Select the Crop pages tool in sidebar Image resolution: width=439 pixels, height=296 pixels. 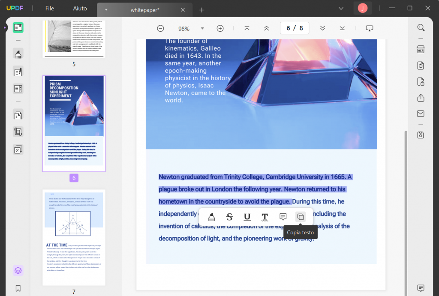[x=18, y=132]
